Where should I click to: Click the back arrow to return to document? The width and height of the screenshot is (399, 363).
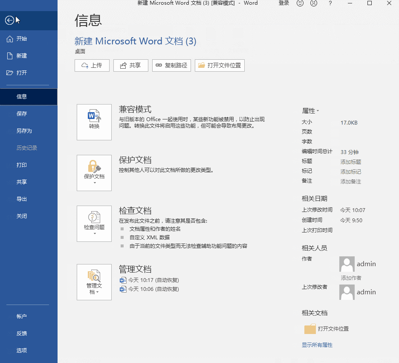(x=10, y=20)
